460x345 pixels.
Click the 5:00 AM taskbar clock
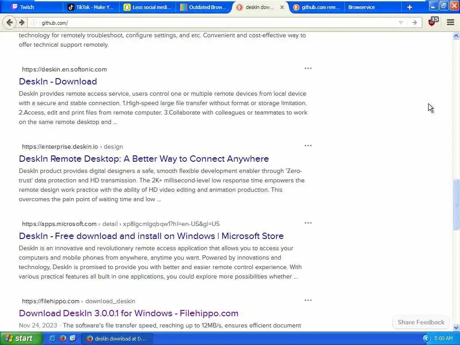tap(443, 339)
